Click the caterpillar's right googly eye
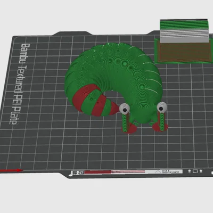This screenshot has height=213, width=213. coord(162,107)
